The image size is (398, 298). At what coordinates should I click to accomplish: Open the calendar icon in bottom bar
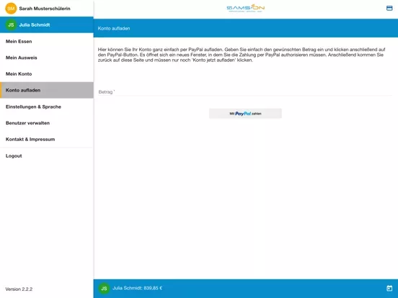tap(389, 288)
